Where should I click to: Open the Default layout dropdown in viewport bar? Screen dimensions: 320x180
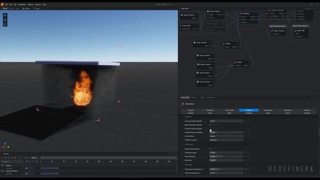27,8
